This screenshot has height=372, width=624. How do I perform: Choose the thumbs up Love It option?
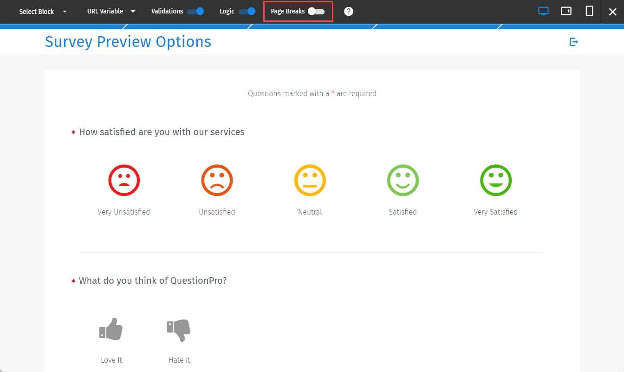point(111,329)
